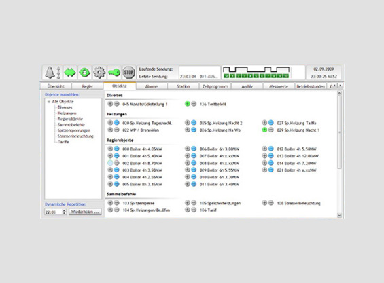This screenshot has width=384, height=283.
Task: Click plus for 006 Boiler 6h
Action: coord(188,149)
